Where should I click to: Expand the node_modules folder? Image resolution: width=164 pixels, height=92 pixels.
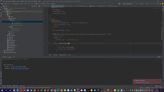coord(6,11)
